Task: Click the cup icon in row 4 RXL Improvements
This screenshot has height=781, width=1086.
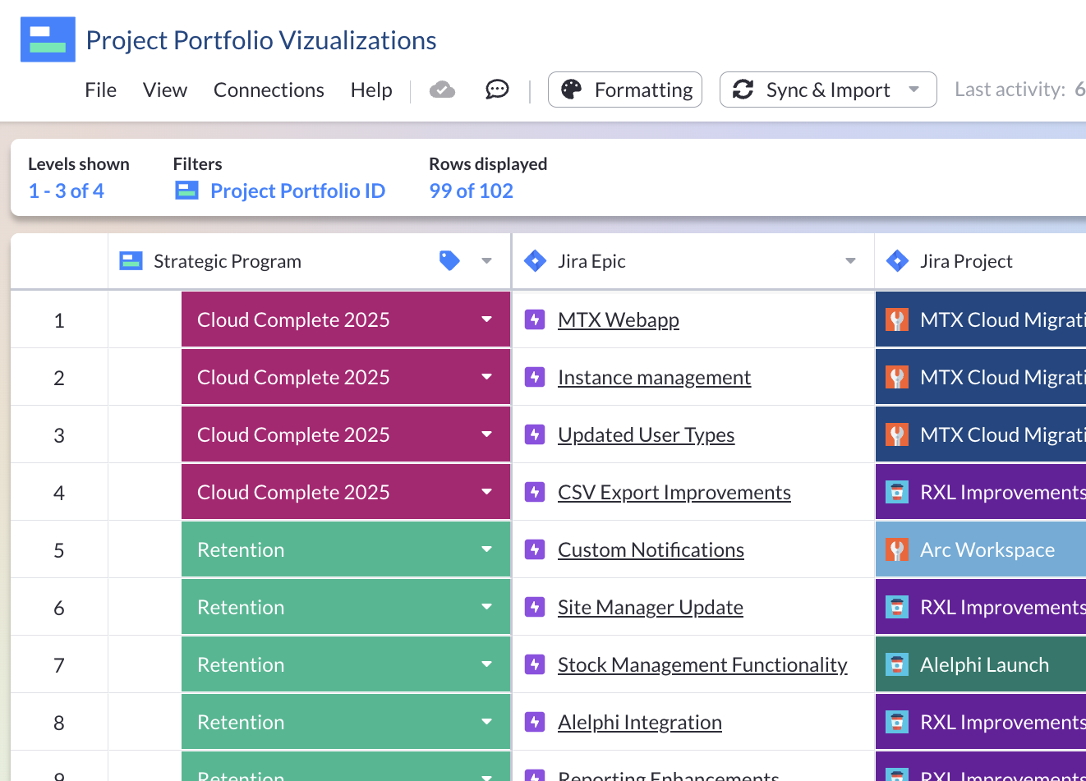Action: click(x=897, y=492)
